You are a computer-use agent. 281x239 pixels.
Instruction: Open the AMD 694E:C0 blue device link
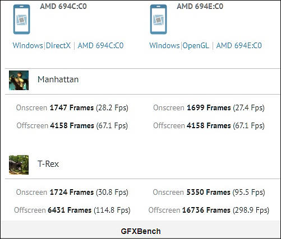coord(239,45)
